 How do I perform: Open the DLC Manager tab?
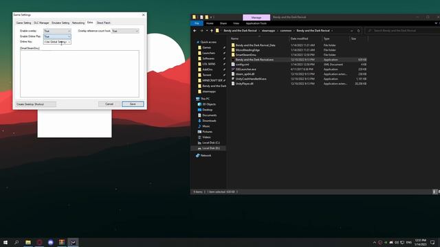click(x=41, y=23)
